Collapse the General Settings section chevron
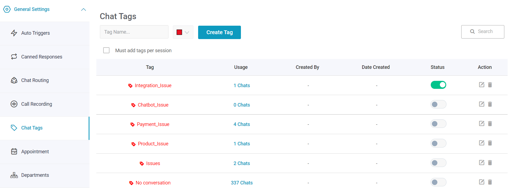 coord(84,10)
